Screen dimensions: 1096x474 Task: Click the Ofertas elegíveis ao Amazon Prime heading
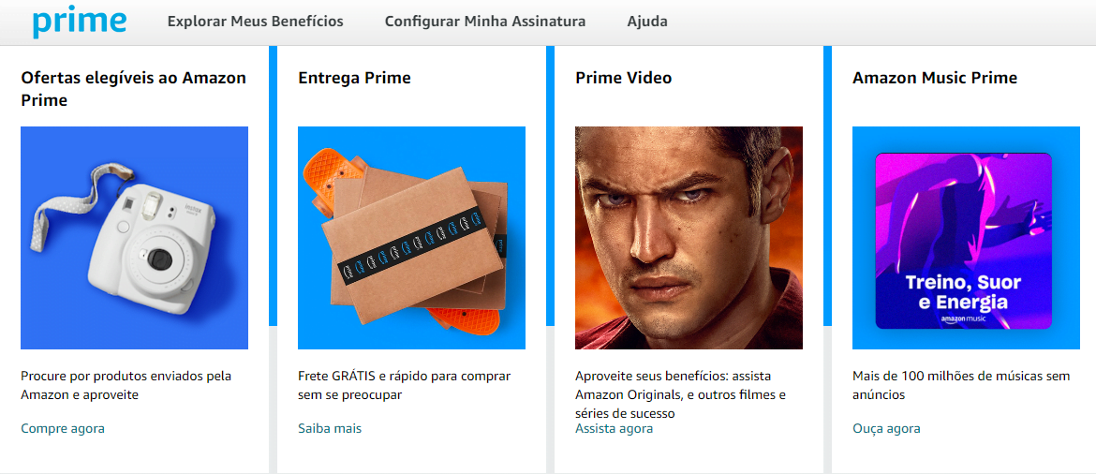tap(134, 89)
